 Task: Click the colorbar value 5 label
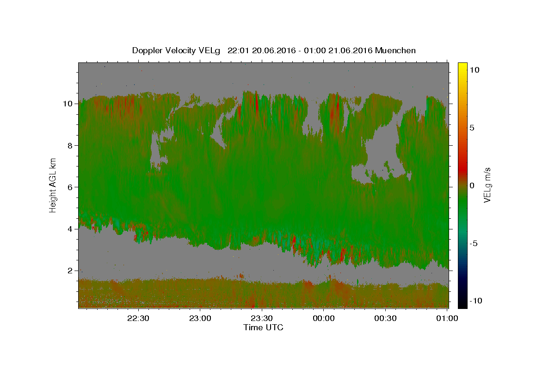(472, 128)
